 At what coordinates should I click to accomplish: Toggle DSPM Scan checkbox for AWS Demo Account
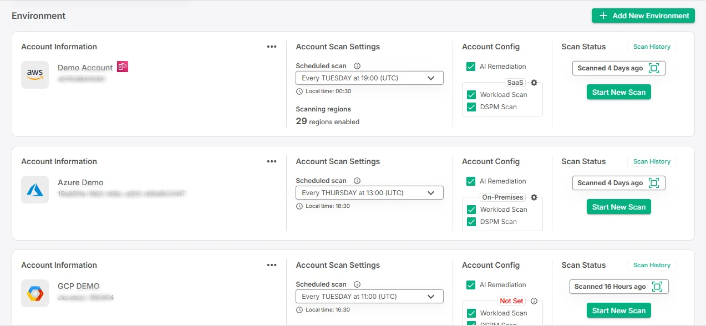pos(471,107)
